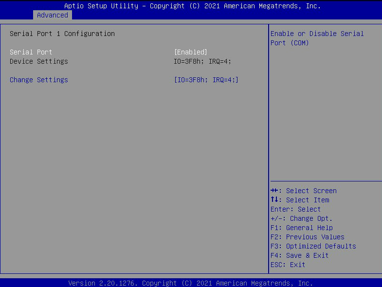The height and width of the screenshot is (287, 382).
Task: Click the Device Settings IO=3F8h; IRQ=4 readout
Action: 206,61
